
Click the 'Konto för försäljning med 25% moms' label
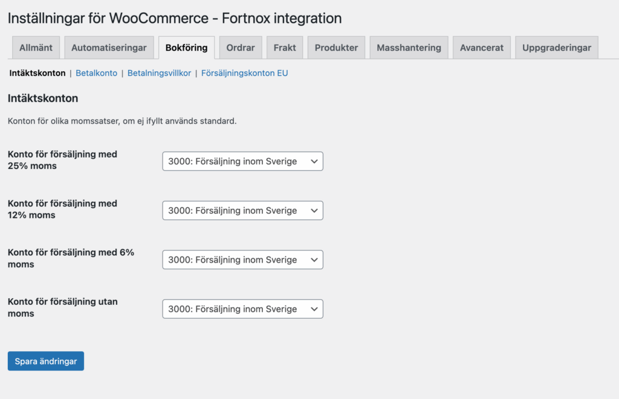pyautogui.click(x=62, y=160)
